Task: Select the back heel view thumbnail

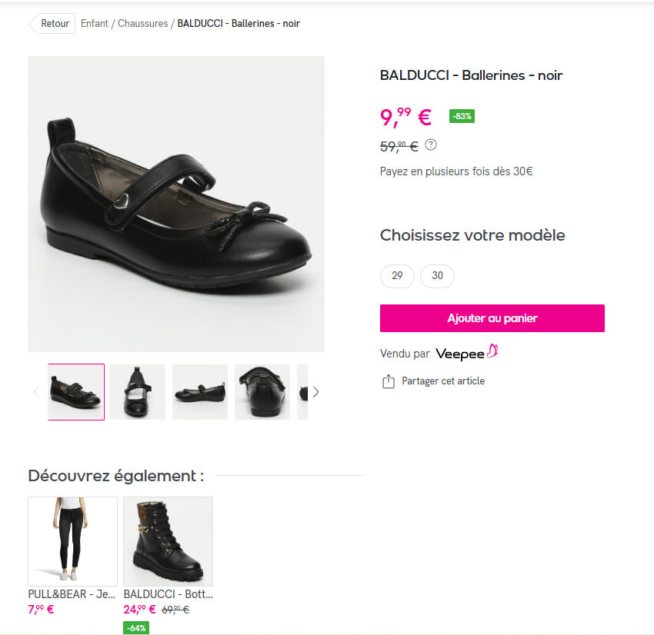Action: pos(262,392)
